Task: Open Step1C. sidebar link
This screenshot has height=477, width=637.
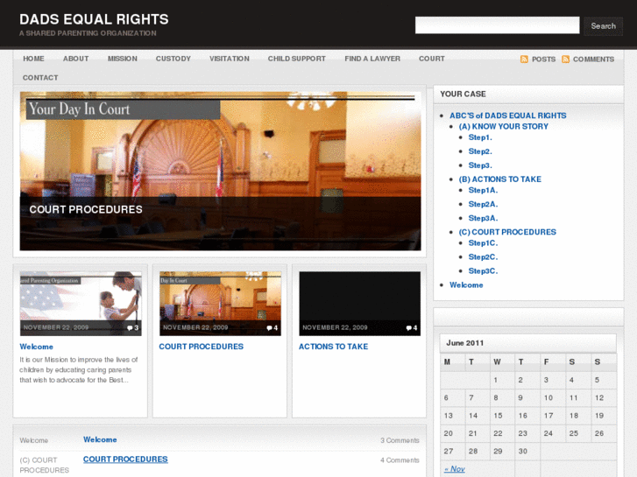Action: [x=483, y=243]
